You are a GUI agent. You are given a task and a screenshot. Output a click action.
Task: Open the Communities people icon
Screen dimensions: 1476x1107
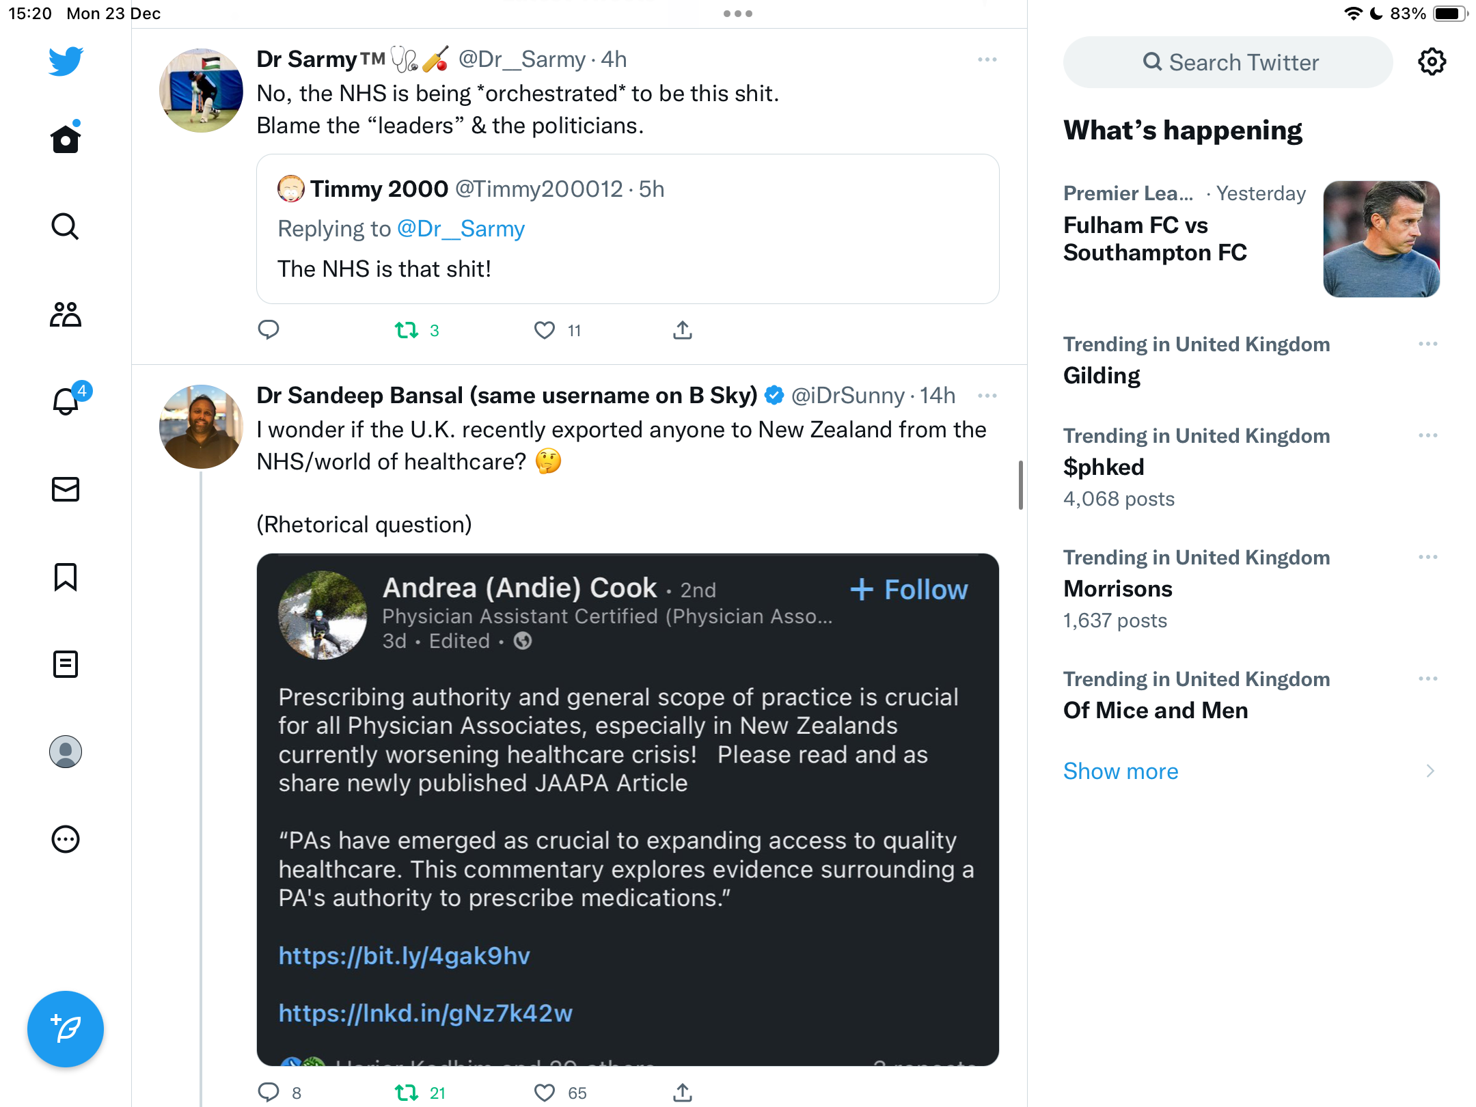click(x=66, y=314)
